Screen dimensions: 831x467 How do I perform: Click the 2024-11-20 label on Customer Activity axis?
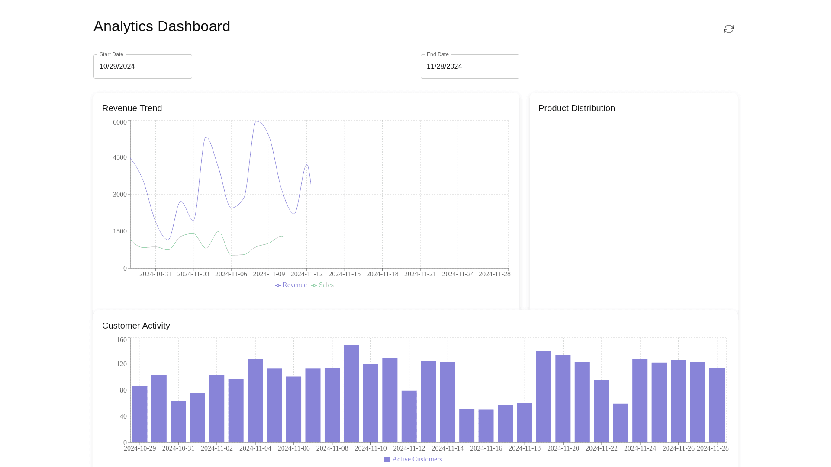(x=563, y=448)
